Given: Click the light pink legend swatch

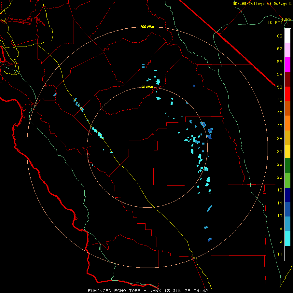Looking at the screenshot, I should (x=287, y=50).
